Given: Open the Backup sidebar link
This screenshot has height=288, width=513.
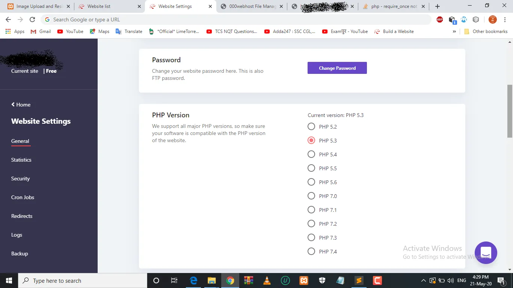Looking at the screenshot, I should 20,253.
